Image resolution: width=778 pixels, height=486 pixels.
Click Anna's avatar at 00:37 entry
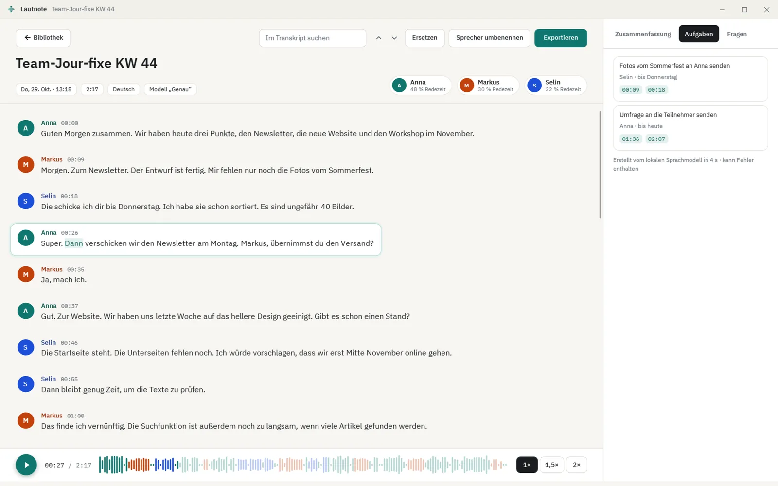[x=26, y=311]
